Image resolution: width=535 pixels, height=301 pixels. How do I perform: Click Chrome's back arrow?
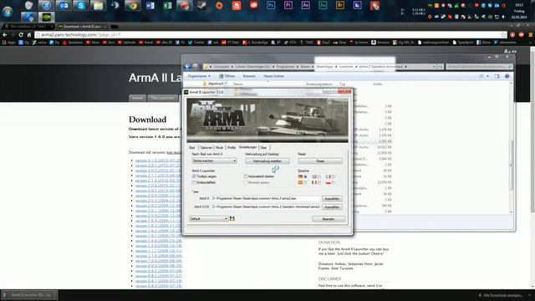[x=5, y=35]
